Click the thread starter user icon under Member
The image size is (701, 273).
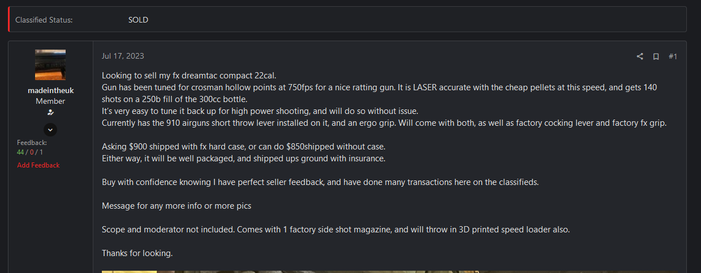point(50,113)
